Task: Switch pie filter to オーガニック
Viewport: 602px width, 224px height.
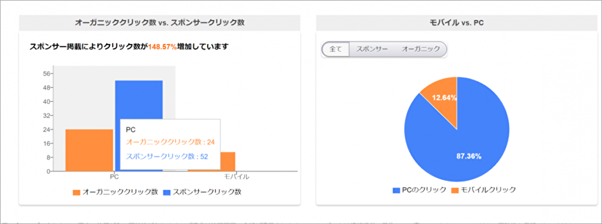Action: pyautogui.click(x=420, y=49)
